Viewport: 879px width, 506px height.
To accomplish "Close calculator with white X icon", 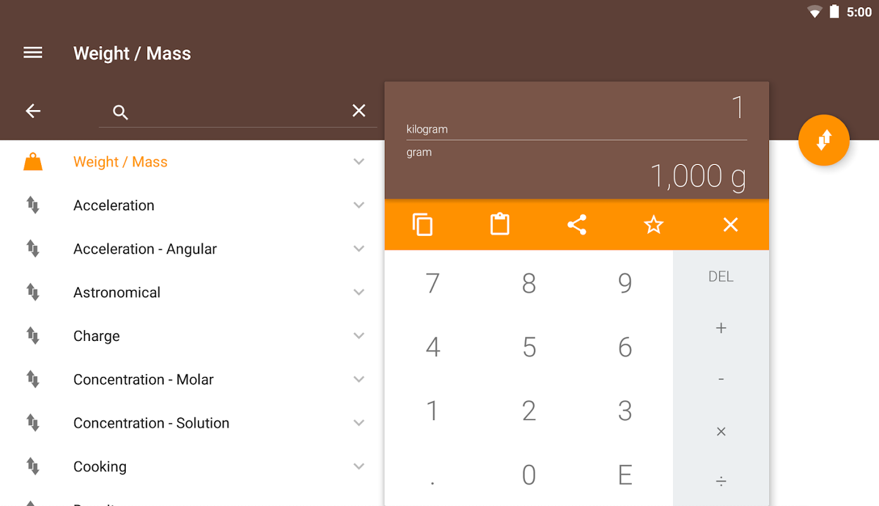I will click(730, 225).
